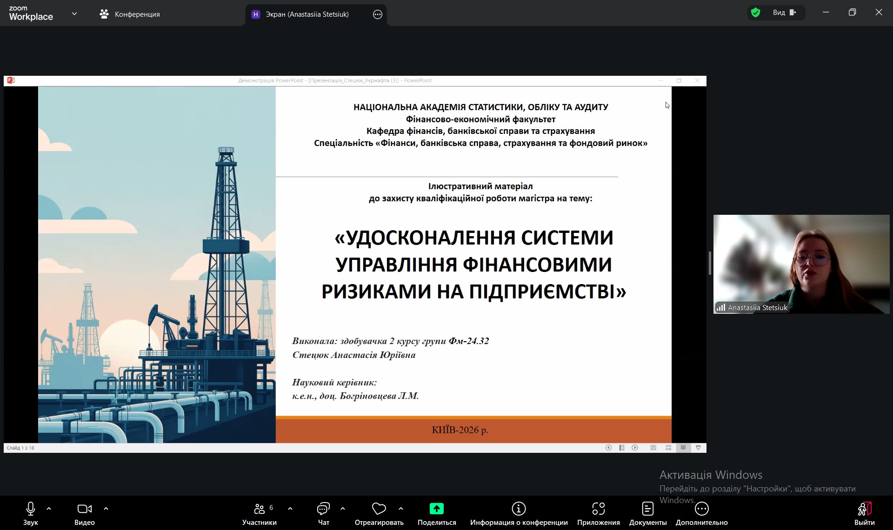The width and height of the screenshot is (893, 530).
Task: Open the Документы icon
Action: pos(648,509)
